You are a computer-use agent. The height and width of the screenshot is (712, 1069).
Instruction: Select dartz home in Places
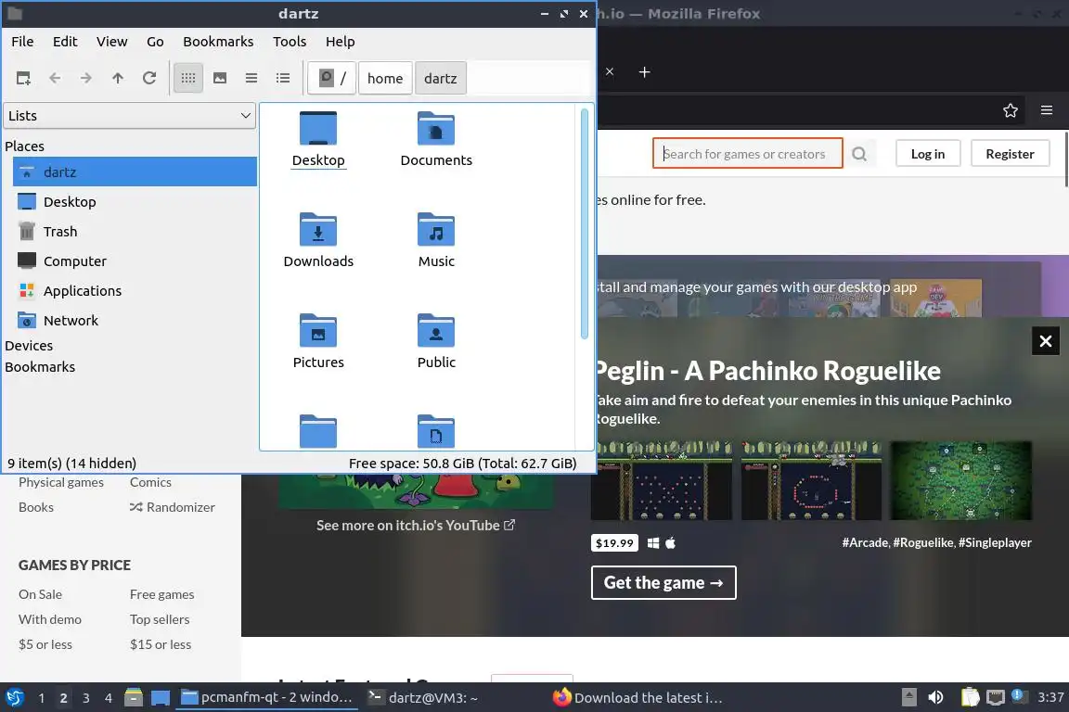135,172
